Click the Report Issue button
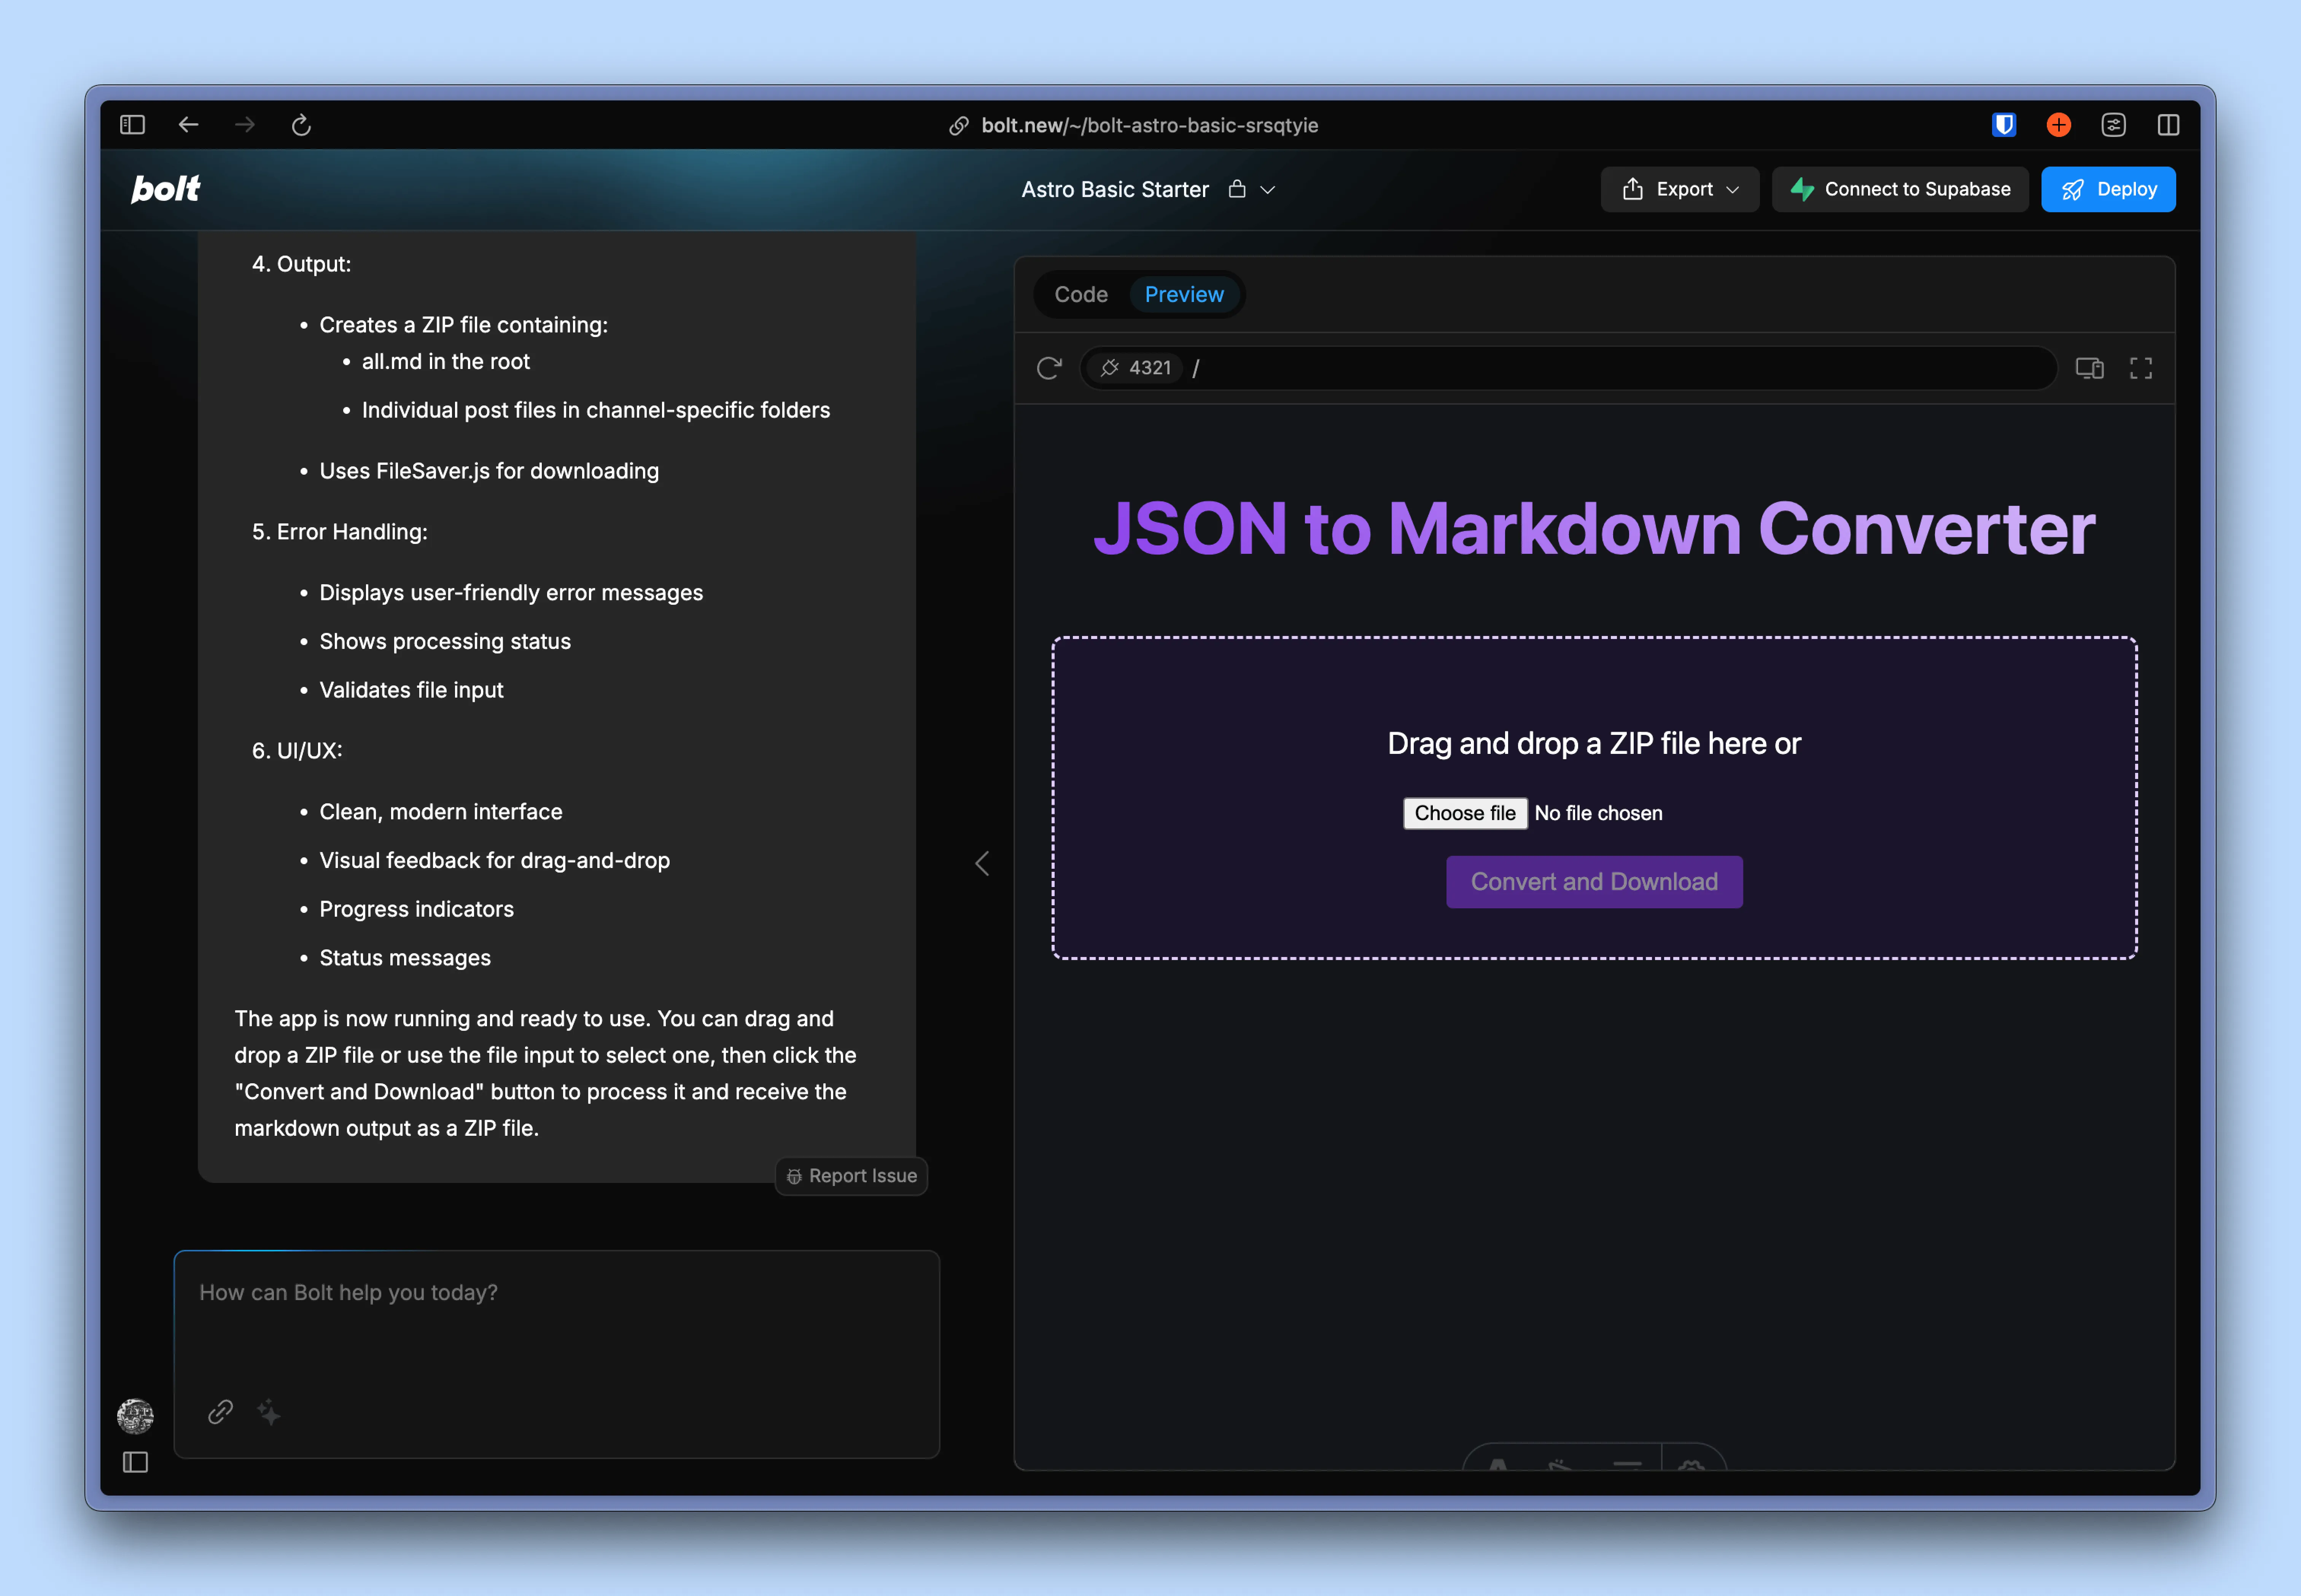Image resolution: width=2301 pixels, height=1596 pixels. point(852,1176)
